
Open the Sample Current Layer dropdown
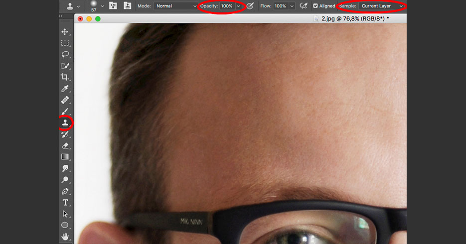tap(382, 6)
